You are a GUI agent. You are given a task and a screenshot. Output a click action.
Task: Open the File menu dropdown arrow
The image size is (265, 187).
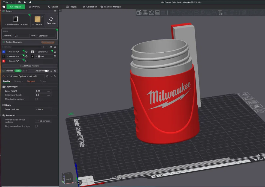pos(12,2)
